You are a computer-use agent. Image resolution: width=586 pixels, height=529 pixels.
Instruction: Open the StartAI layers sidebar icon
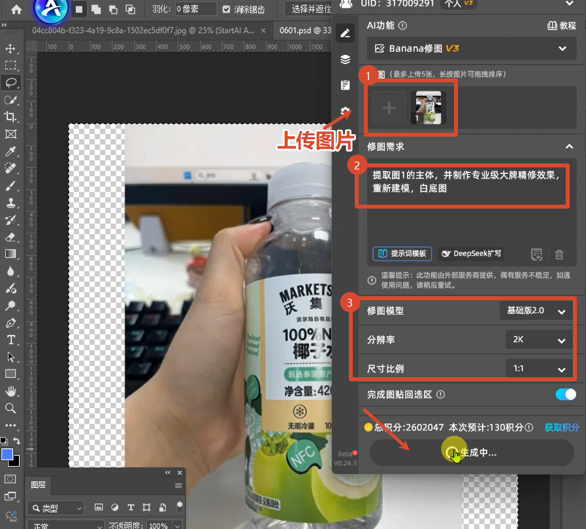(x=345, y=60)
